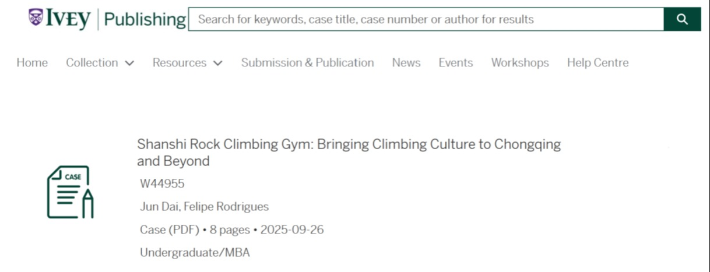Open the Submission & Publication page
This screenshot has width=710, height=272.
click(x=307, y=63)
